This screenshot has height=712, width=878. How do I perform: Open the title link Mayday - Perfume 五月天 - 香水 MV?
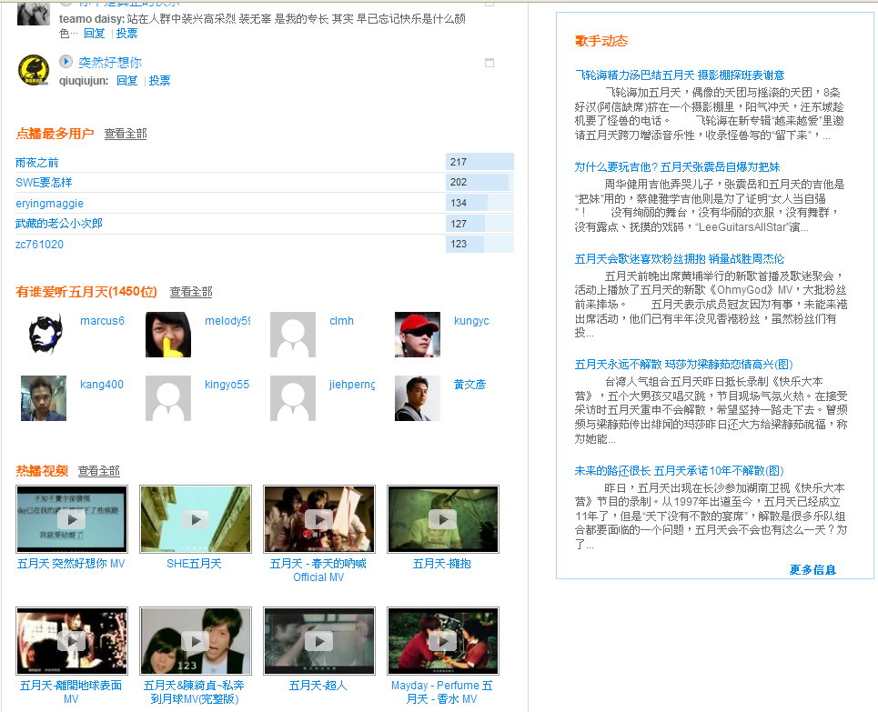(442, 692)
